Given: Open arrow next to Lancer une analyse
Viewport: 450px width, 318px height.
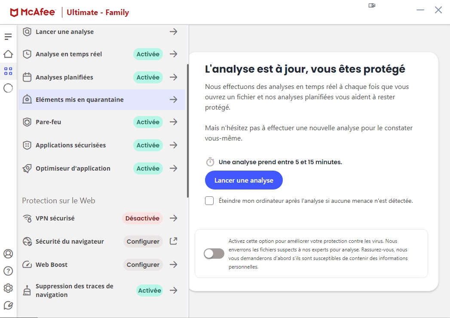Looking at the screenshot, I should (173, 31).
